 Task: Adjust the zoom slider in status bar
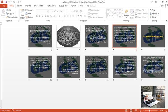tap(151, 111)
